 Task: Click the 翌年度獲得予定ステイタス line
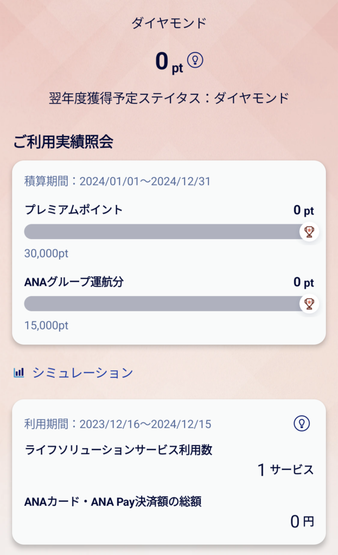169,98
